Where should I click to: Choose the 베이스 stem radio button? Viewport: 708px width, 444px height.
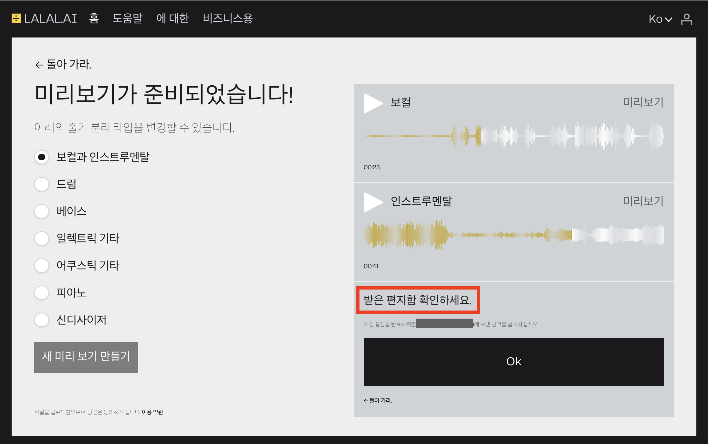[x=42, y=211]
